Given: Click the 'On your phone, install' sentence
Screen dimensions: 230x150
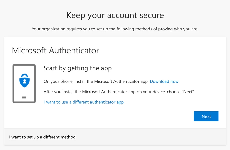Looking at the screenshot, I should [x=96, y=81].
